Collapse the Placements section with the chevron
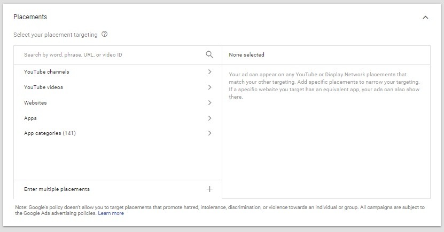444x232 pixels. click(425, 17)
